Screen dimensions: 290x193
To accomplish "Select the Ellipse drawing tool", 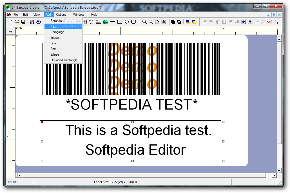I will [x=127, y=22].
